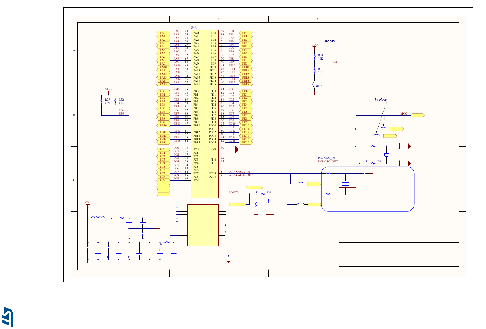Click the VDD power symbol above R30
486x329 pixels.
tap(314, 45)
